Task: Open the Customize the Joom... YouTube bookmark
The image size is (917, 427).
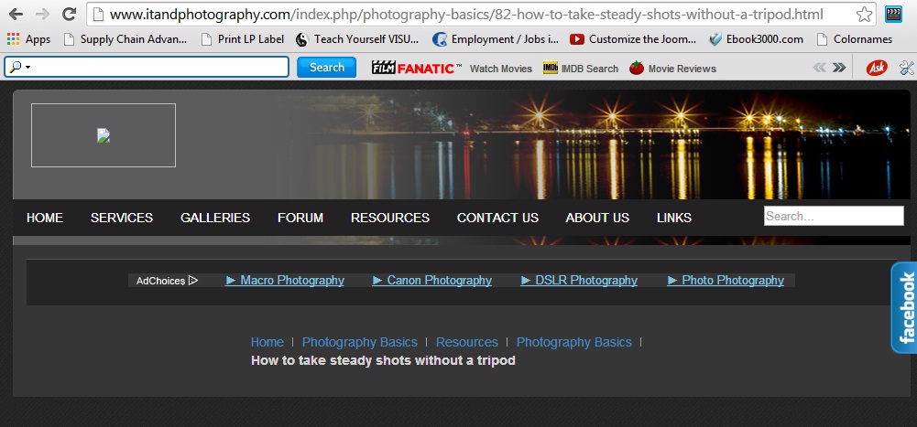Action: 633,39
